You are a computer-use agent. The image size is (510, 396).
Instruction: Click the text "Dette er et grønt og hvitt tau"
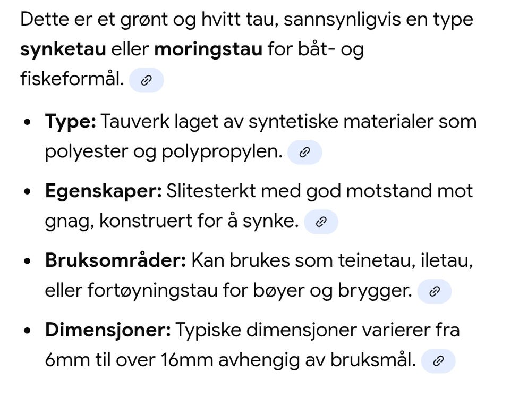coord(149,20)
